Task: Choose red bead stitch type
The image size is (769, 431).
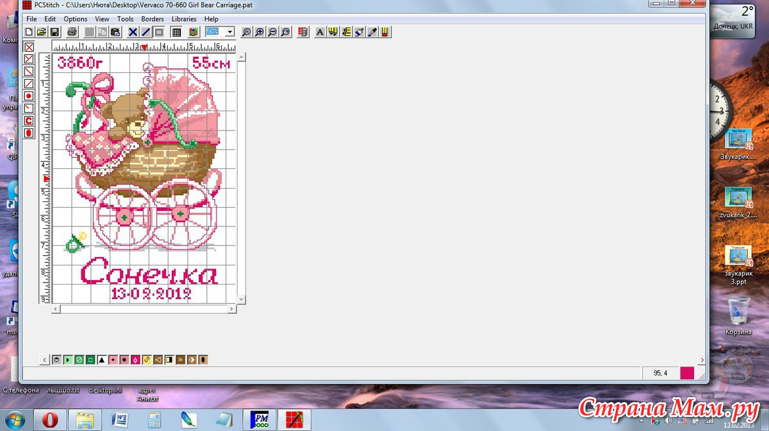Action: tap(29, 133)
